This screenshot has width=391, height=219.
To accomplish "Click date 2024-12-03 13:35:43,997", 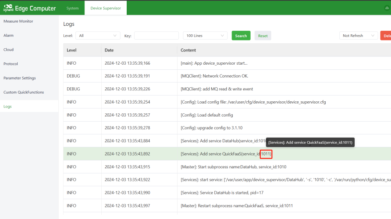I will 127,206.
